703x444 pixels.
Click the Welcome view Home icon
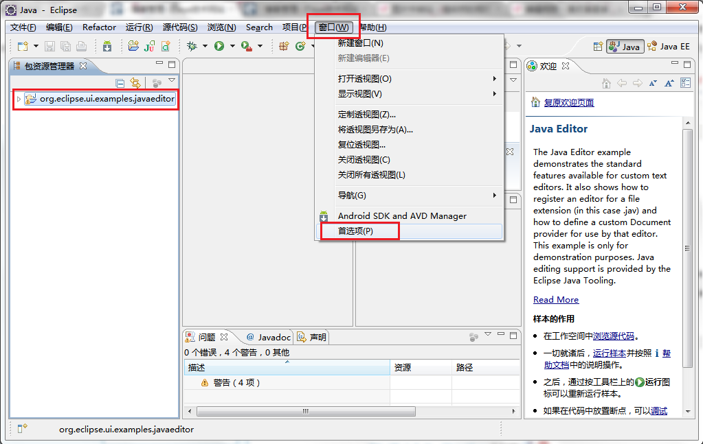pyautogui.click(x=606, y=83)
